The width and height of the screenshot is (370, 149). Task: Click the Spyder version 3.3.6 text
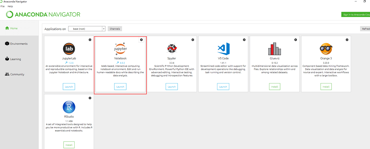(x=172, y=63)
